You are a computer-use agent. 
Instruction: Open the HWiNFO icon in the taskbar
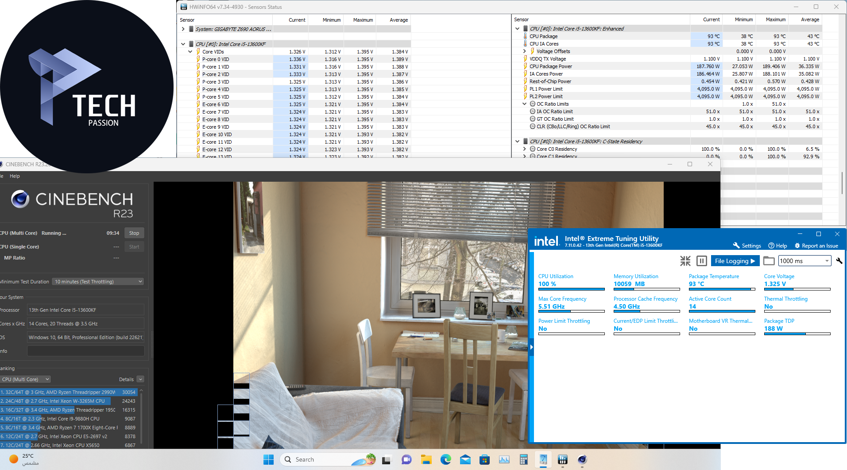[562, 460]
